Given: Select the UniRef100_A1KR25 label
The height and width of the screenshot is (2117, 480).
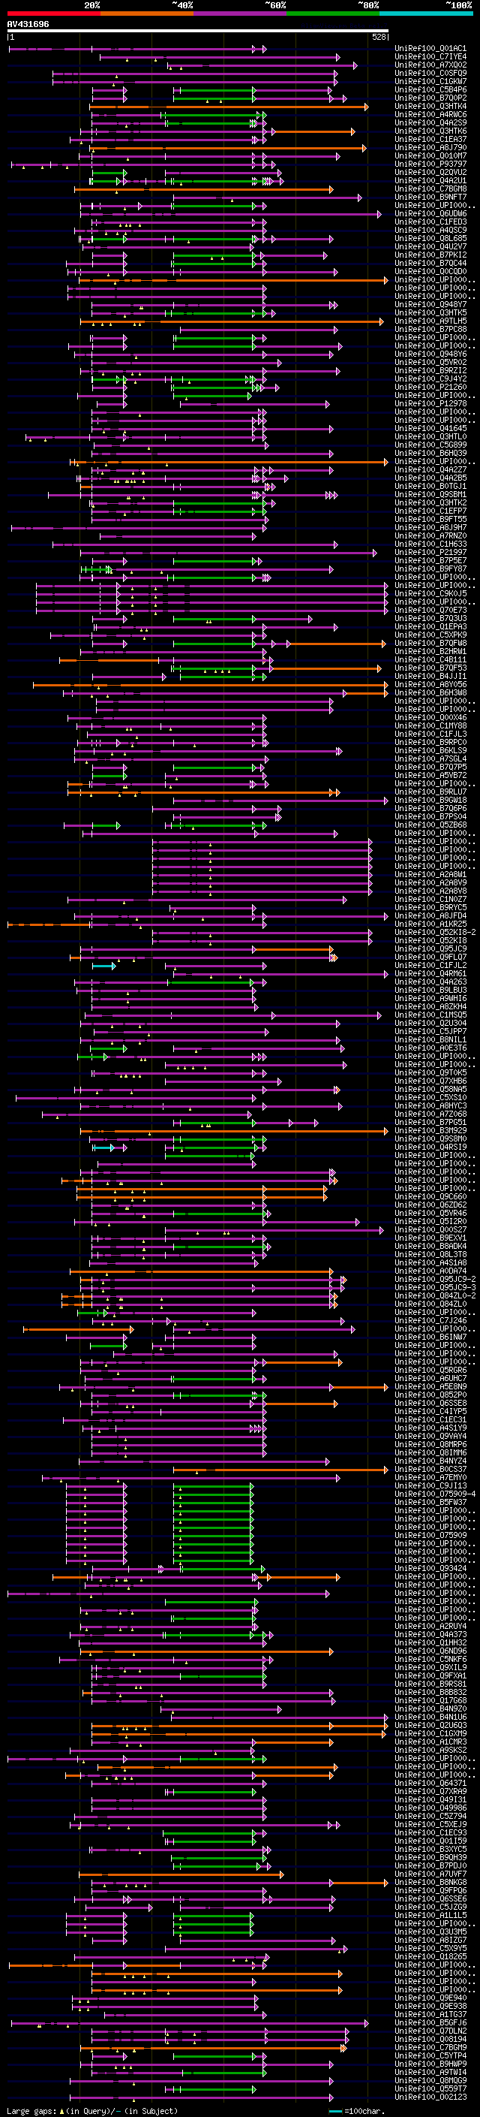Looking at the screenshot, I should click(430, 924).
